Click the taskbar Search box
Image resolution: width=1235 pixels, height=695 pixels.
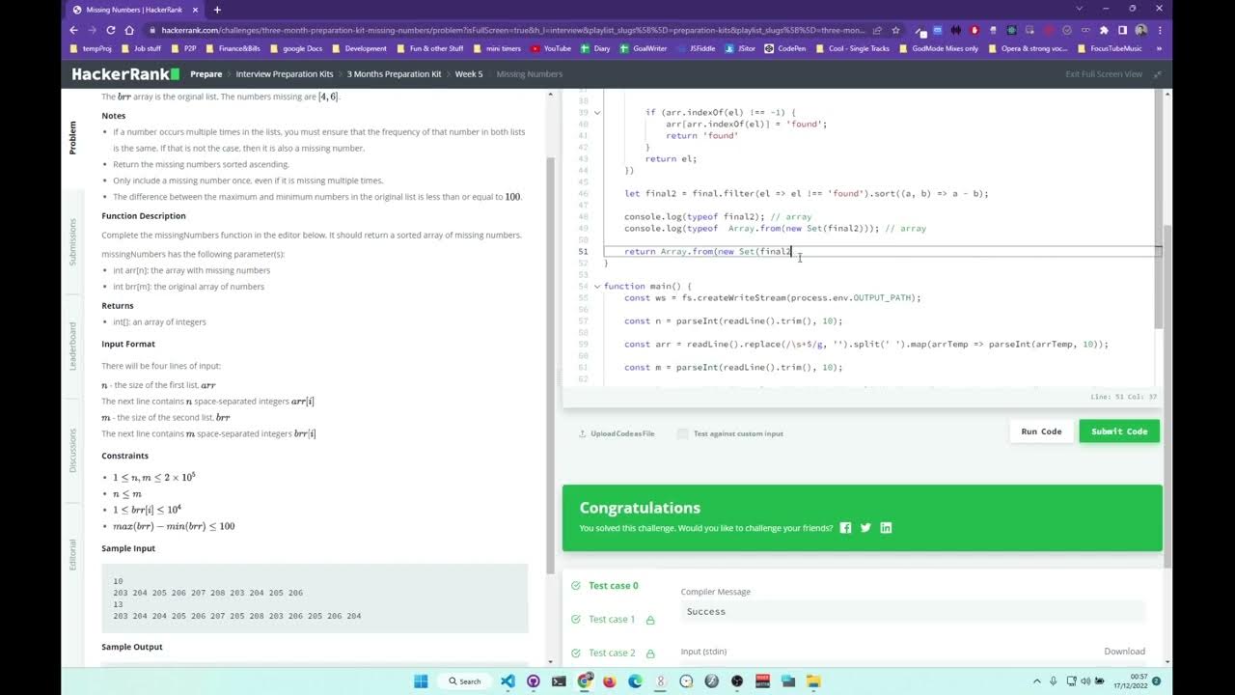(x=465, y=681)
